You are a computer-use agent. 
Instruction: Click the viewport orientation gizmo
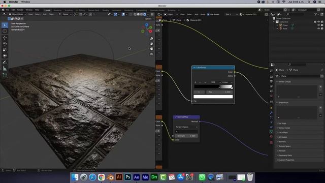pos(147,28)
